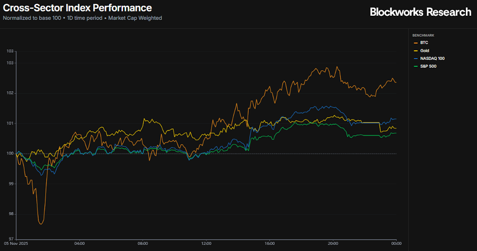Screen dimensions: 477x251
Task: Click the Blockworks Research logo
Action: (x=420, y=12)
